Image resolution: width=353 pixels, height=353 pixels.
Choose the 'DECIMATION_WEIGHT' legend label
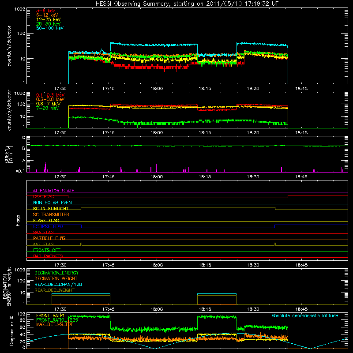(56, 278)
